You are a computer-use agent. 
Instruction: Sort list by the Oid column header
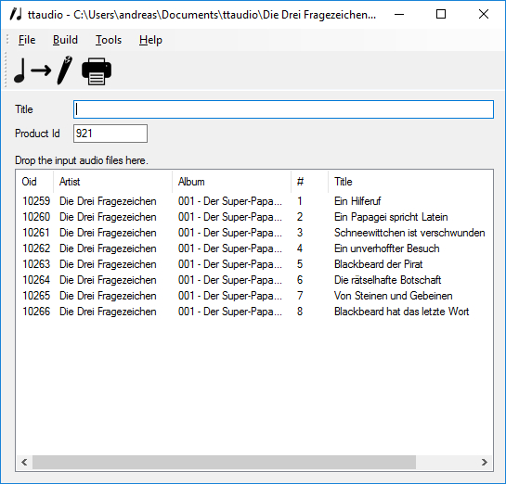(34, 182)
